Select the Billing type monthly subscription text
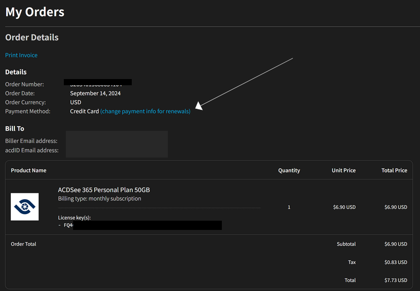420x291 pixels. [100, 199]
